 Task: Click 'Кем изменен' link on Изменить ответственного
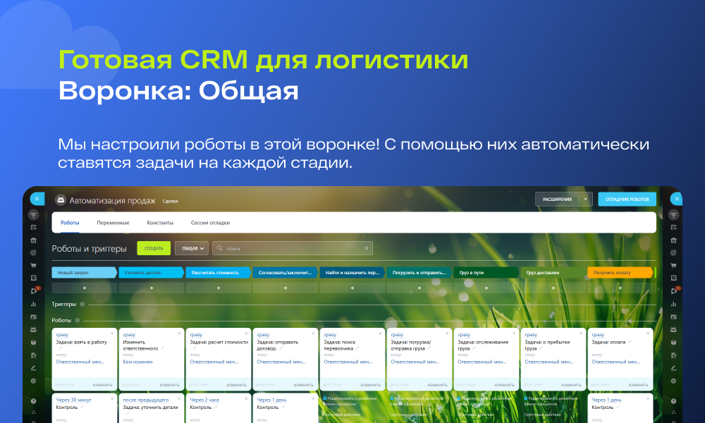tap(137, 362)
